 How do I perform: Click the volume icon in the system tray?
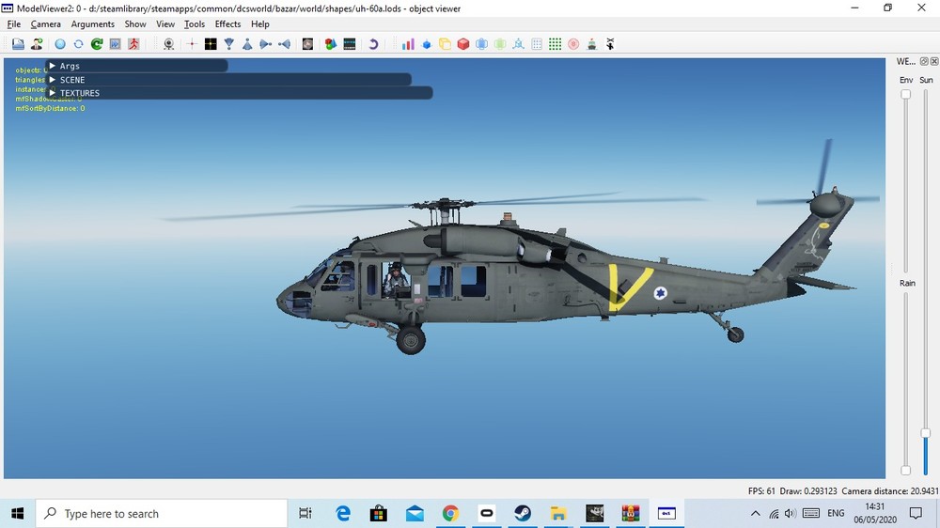pyautogui.click(x=791, y=514)
